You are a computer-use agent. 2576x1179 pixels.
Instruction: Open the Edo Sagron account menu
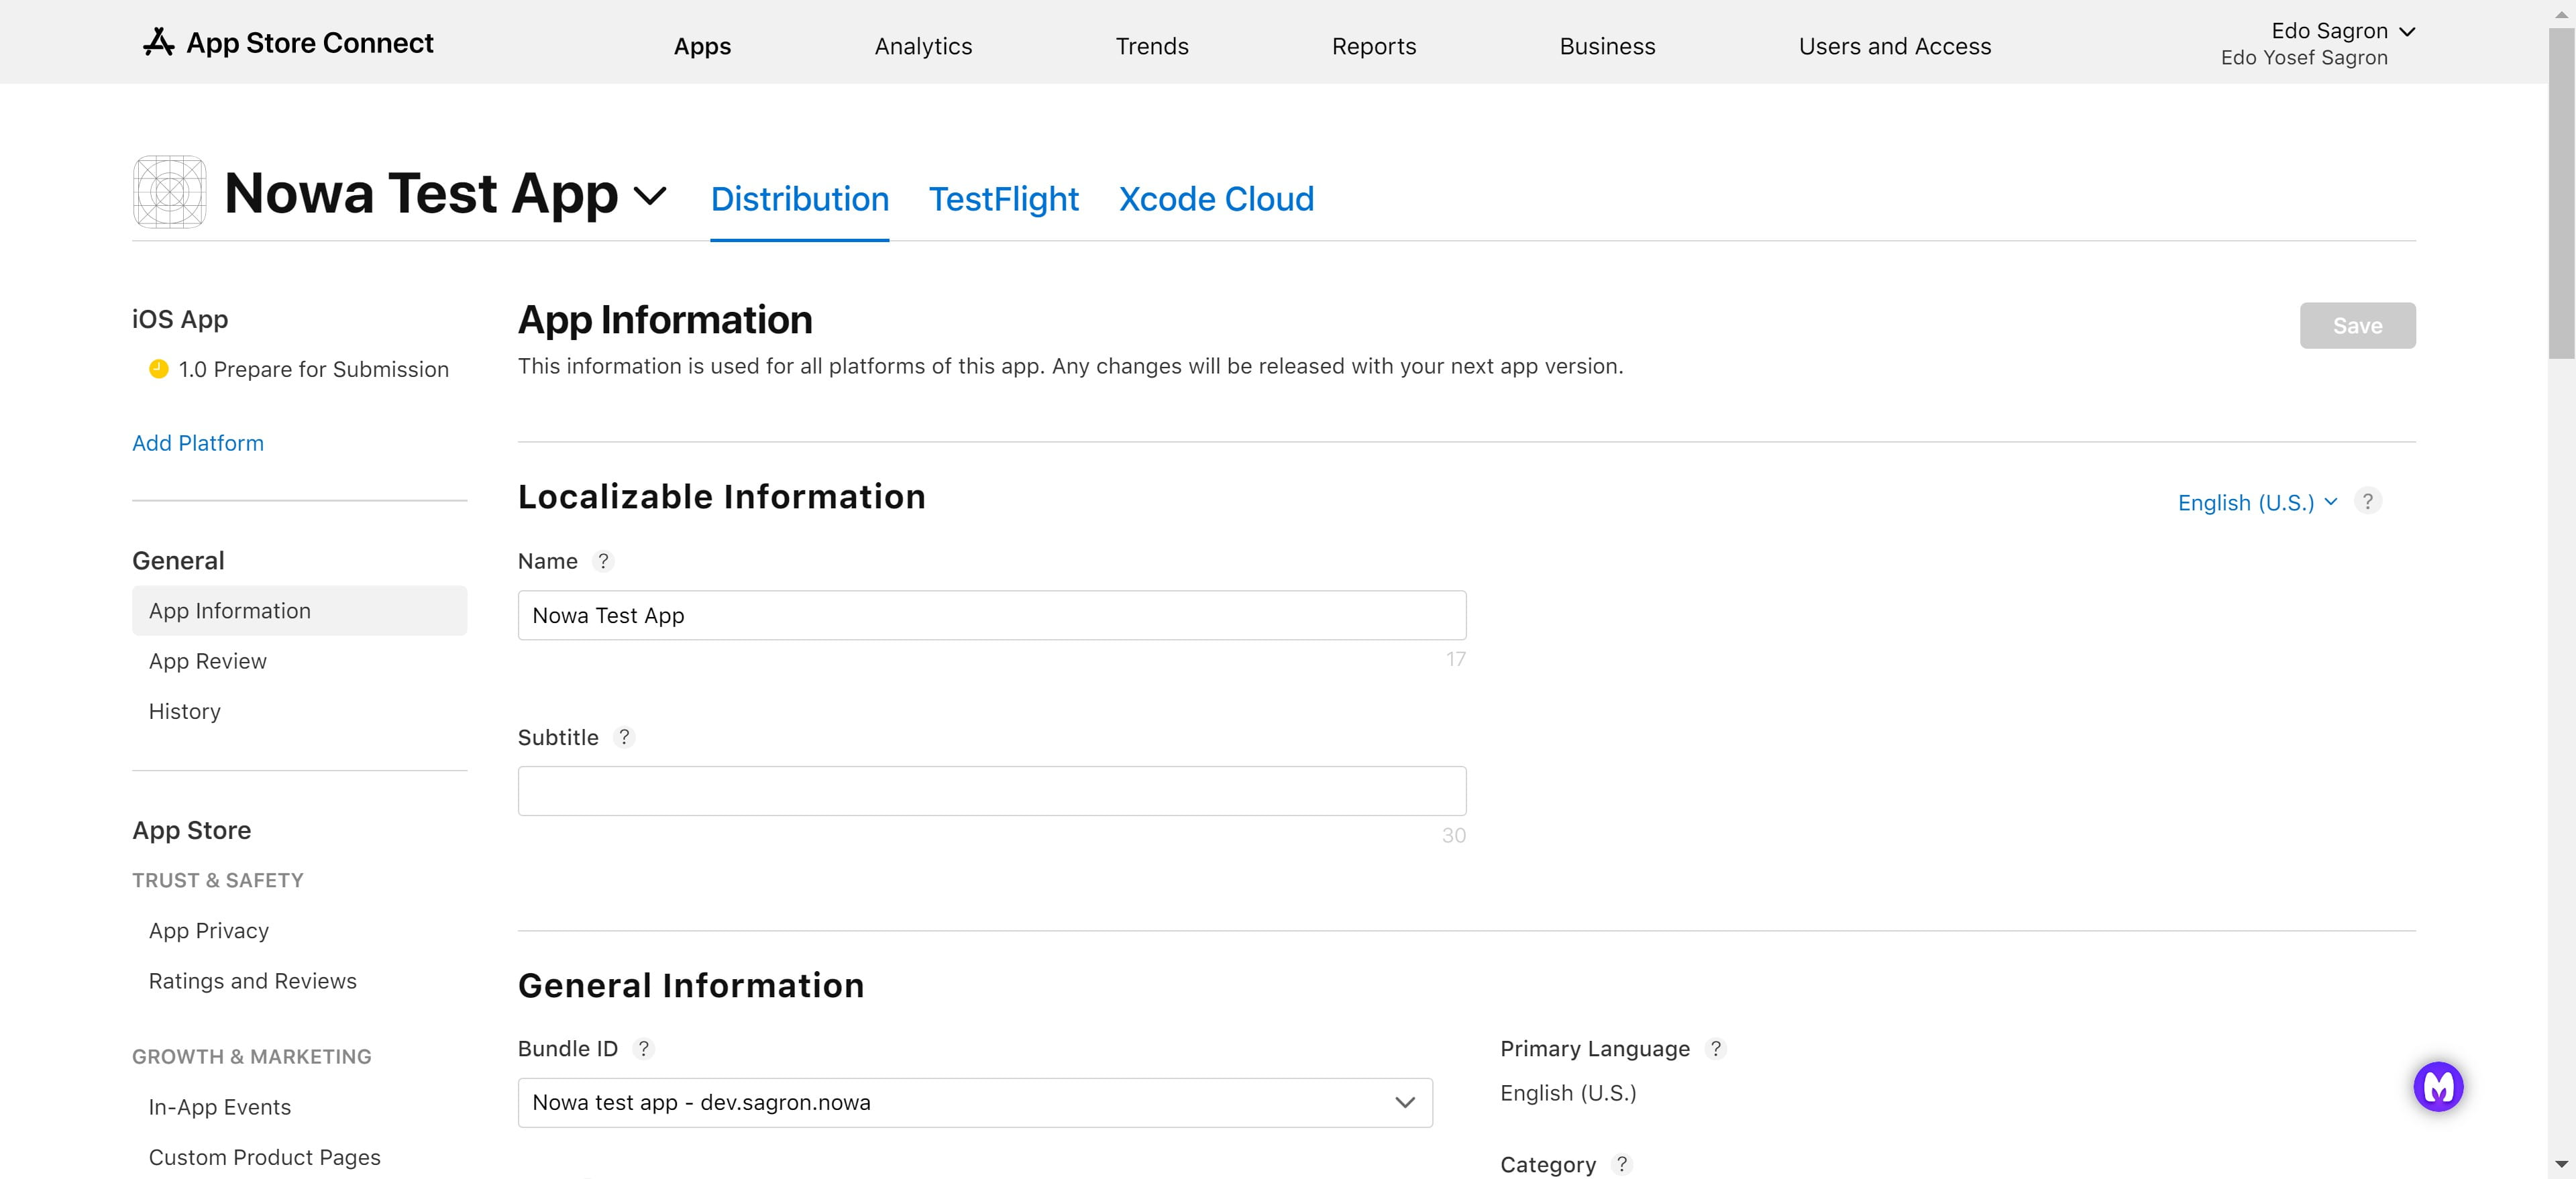coord(2340,32)
